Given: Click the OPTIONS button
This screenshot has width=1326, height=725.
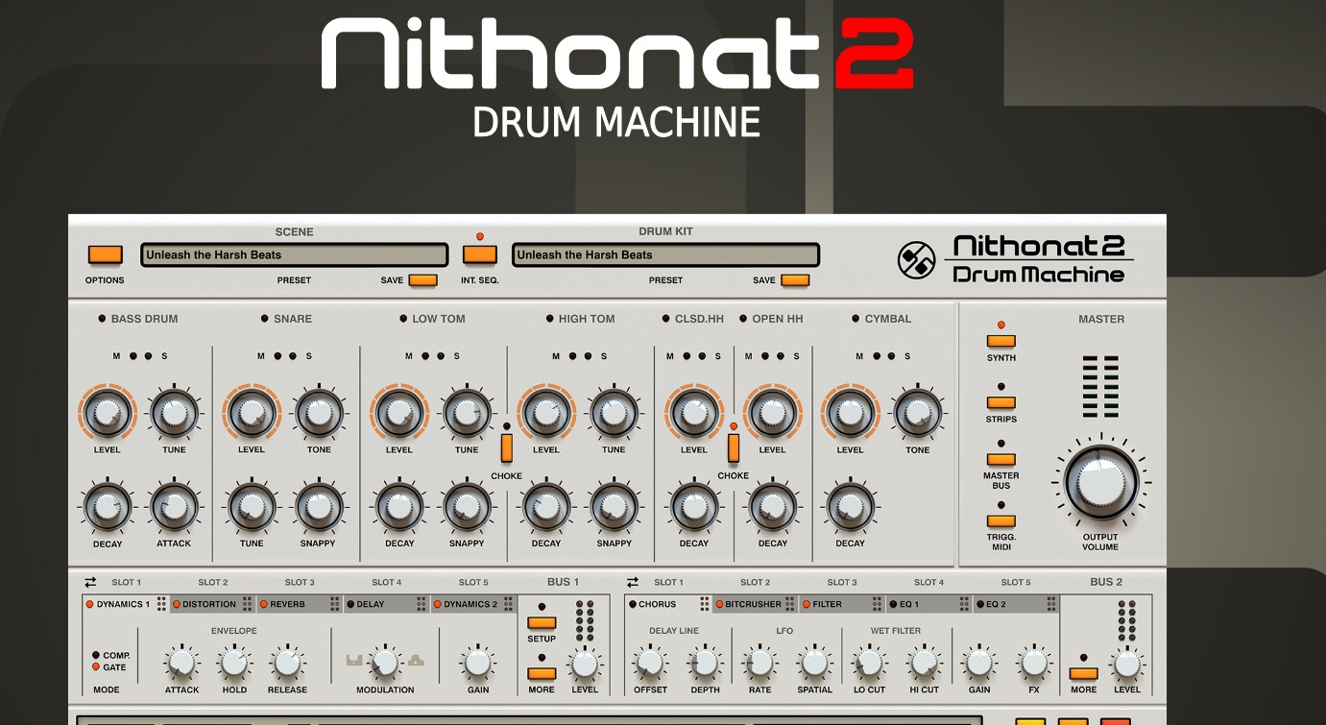Looking at the screenshot, I should [105, 255].
